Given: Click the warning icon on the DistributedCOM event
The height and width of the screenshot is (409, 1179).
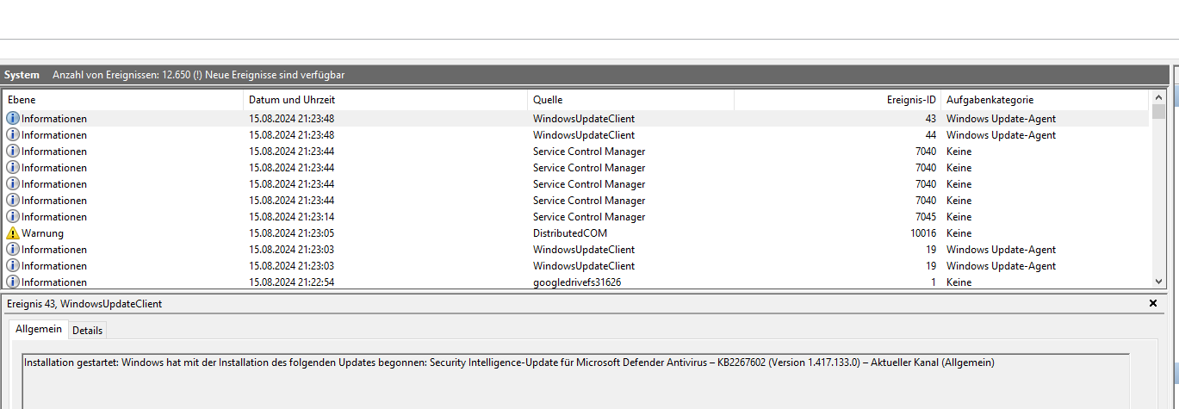Looking at the screenshot, I should (x=12, y=233).
